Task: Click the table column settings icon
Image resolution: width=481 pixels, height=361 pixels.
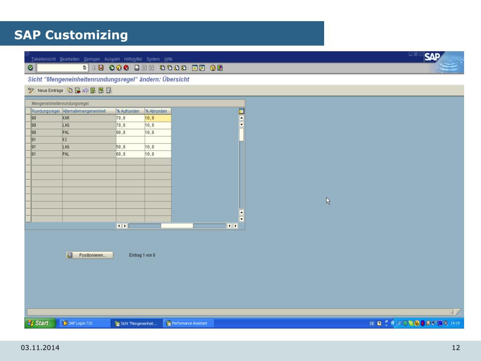Action: pos(241,111)
